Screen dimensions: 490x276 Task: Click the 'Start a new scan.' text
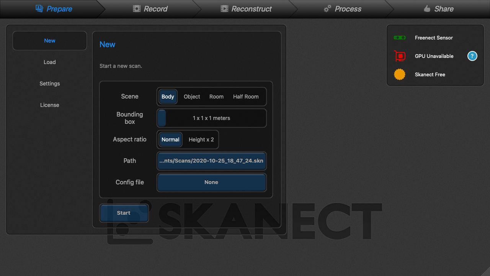click(121, 66)
